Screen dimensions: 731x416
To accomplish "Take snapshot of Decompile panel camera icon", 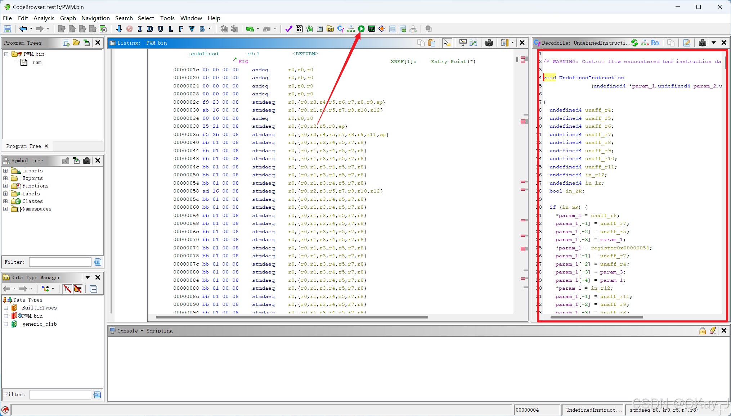I will click(702, 43).
